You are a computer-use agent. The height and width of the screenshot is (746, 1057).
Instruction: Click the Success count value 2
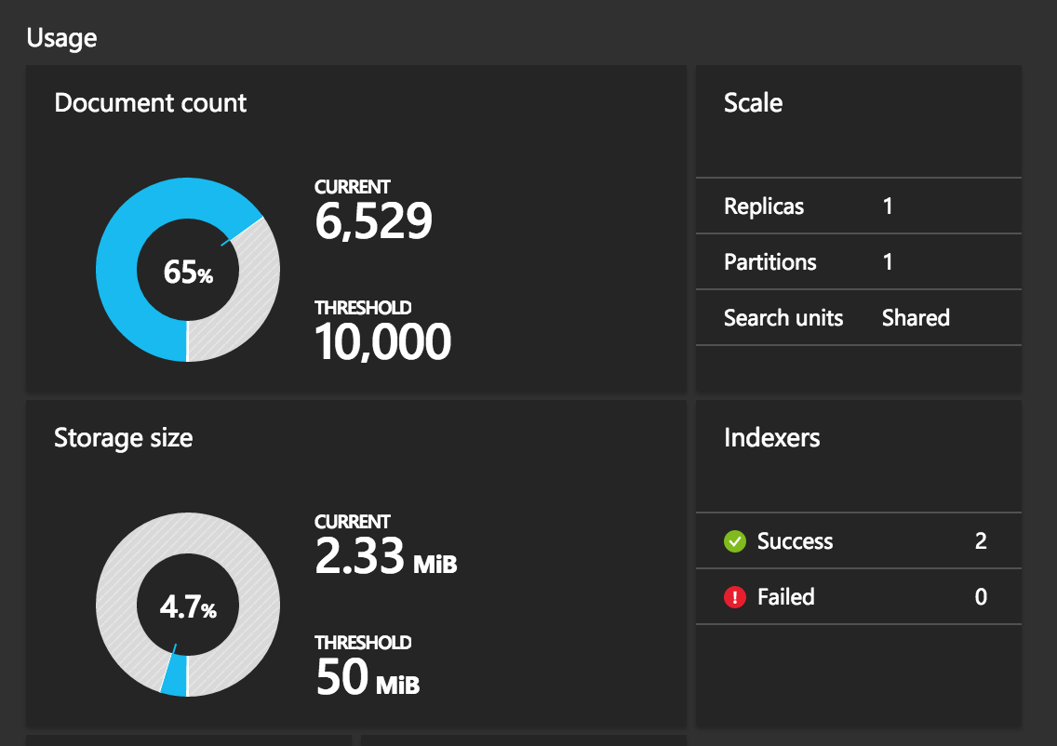[x=981, y=541]
